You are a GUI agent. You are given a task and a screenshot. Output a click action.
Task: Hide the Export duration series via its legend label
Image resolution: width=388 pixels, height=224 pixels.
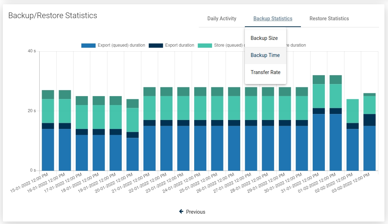(x=180, y=45)
